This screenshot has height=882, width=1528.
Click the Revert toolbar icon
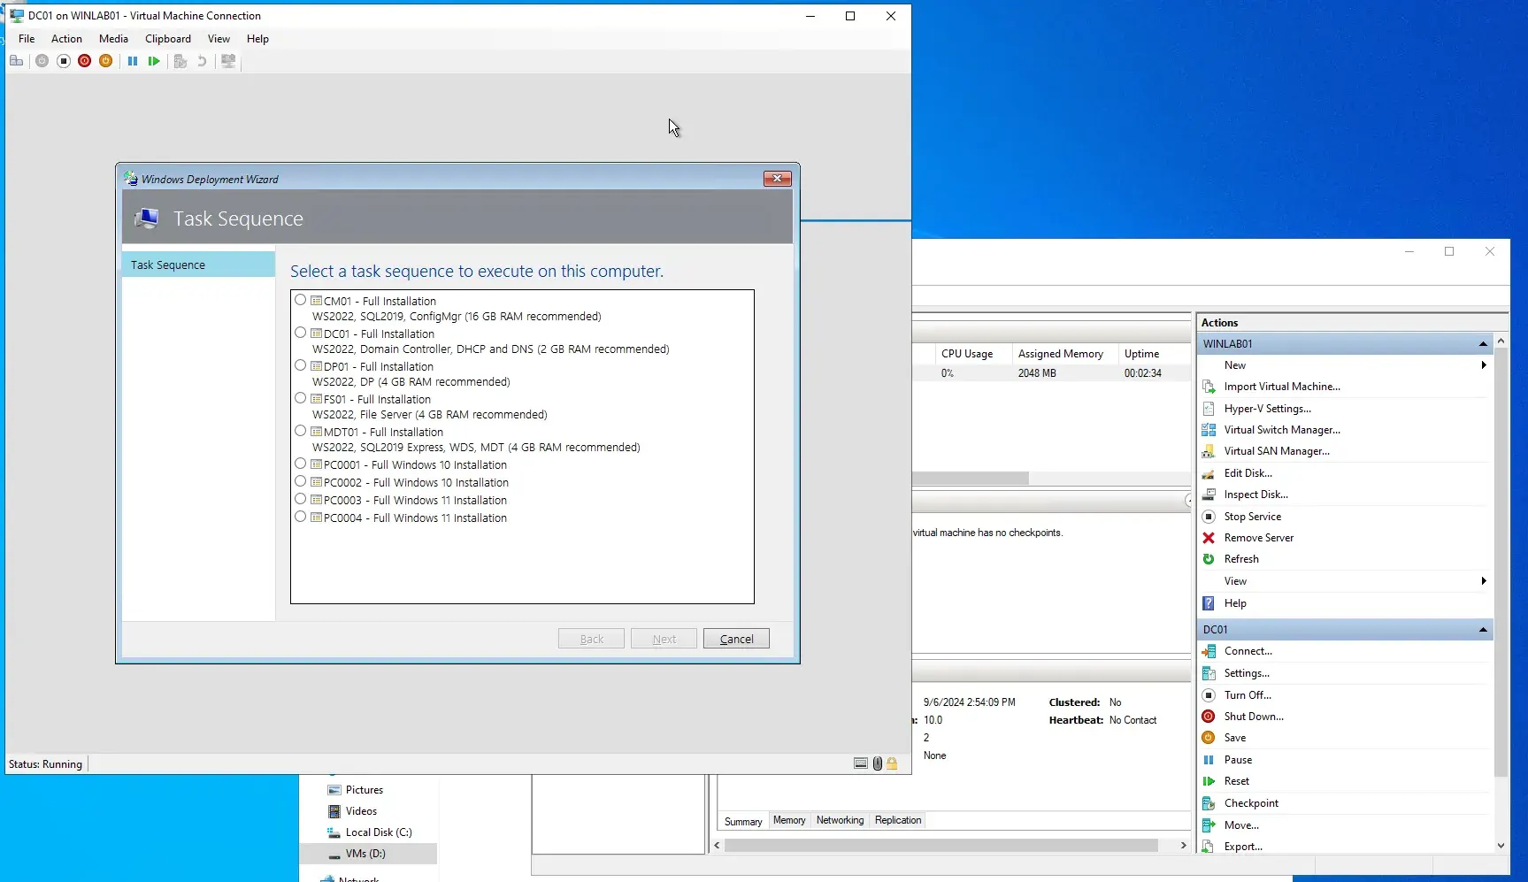pyautogui.click(x=202, y=61)
